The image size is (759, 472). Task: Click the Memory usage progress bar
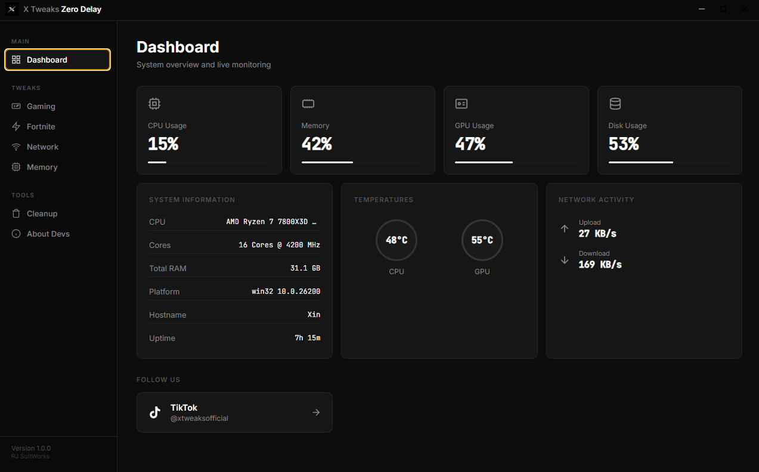(363, 162)
